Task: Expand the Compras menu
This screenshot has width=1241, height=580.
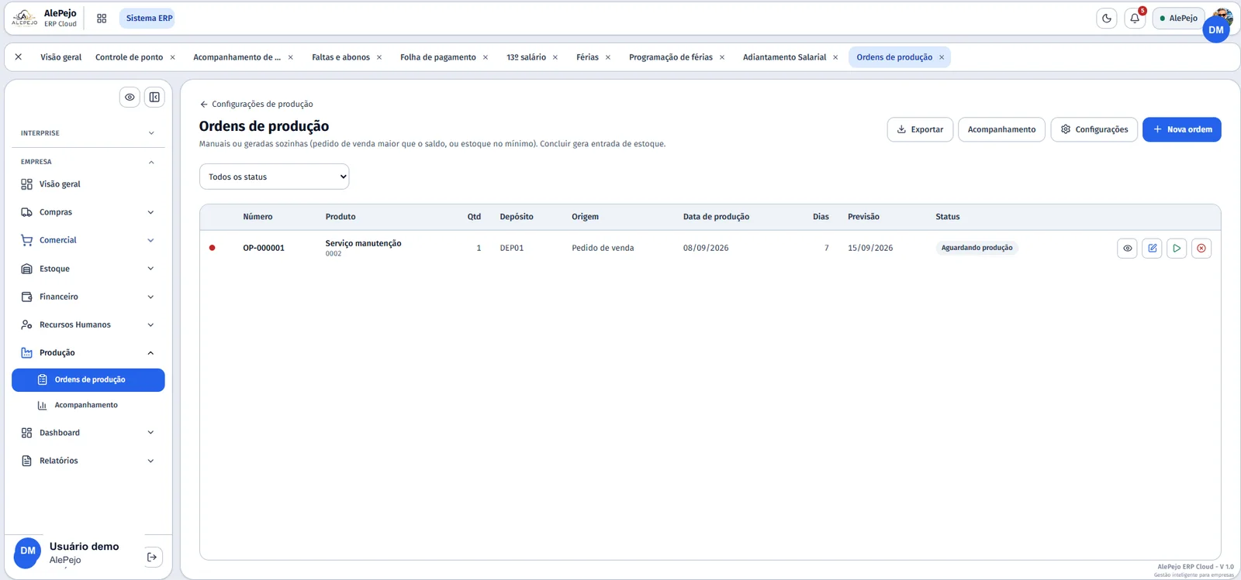Action: (x=88, y=212)
